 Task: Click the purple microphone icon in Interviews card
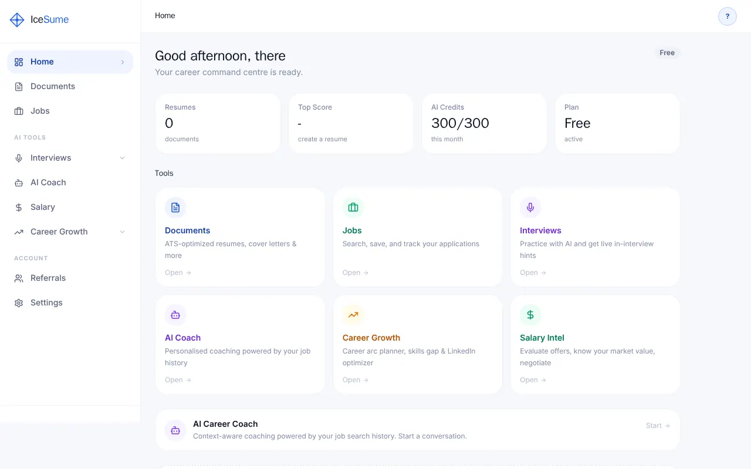pyautogui.click(x=530, y=208)
